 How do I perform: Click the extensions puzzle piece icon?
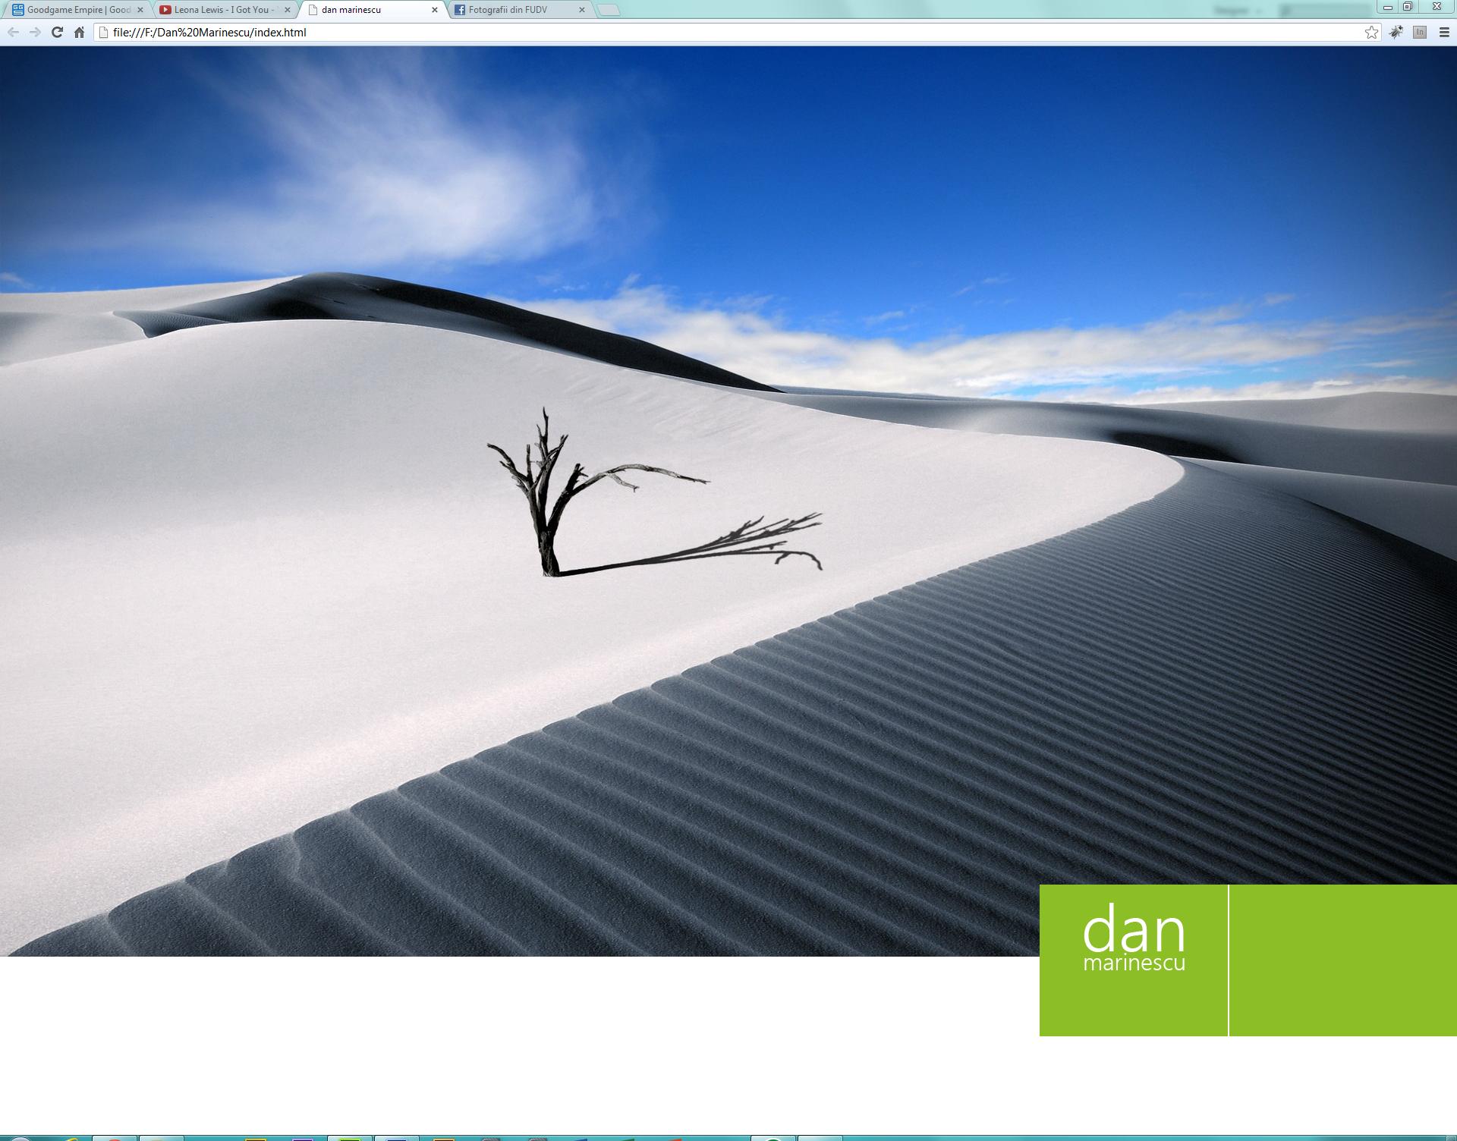click(1396, 32)
